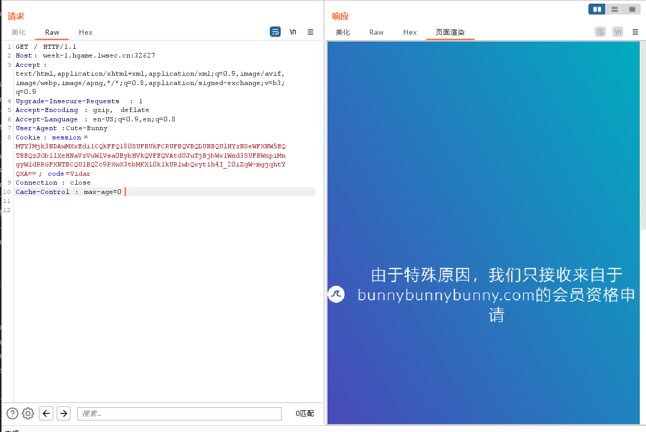Switch request view to Hex tab

click(x=86, y=32)
